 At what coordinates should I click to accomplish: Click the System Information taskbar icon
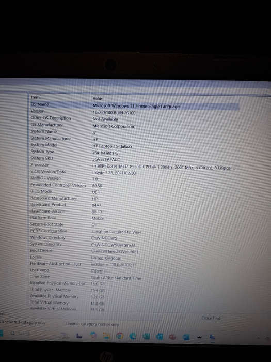[212, 337]
